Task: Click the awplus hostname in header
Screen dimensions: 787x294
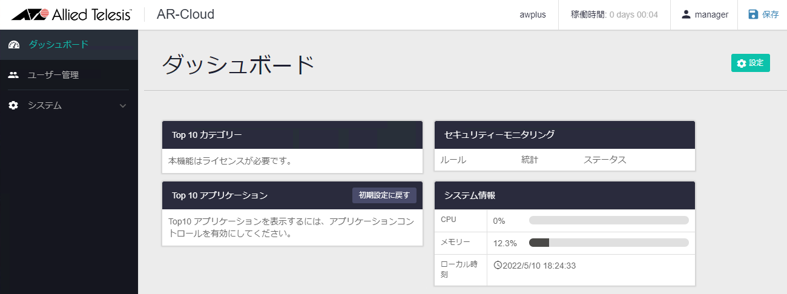Action: click(x=533, y=15)
